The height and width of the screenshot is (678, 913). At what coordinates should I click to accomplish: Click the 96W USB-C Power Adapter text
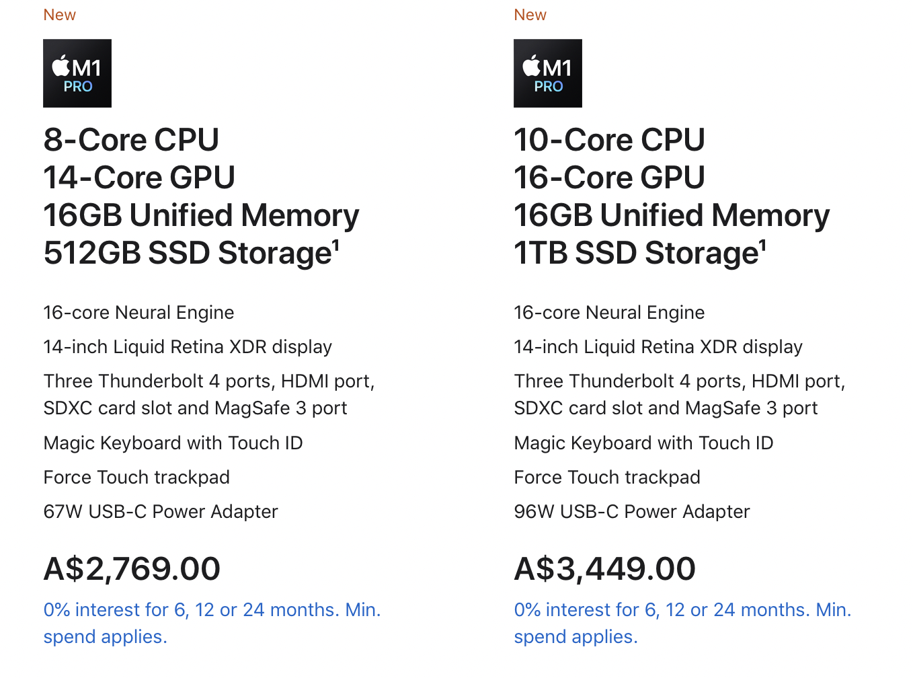(x=632, y=512)
